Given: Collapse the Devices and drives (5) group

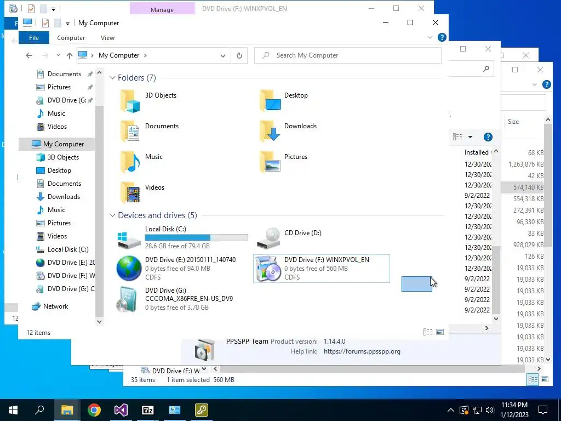Looking at the screenshot, I should pyautogui.click(x=112, y=215).
